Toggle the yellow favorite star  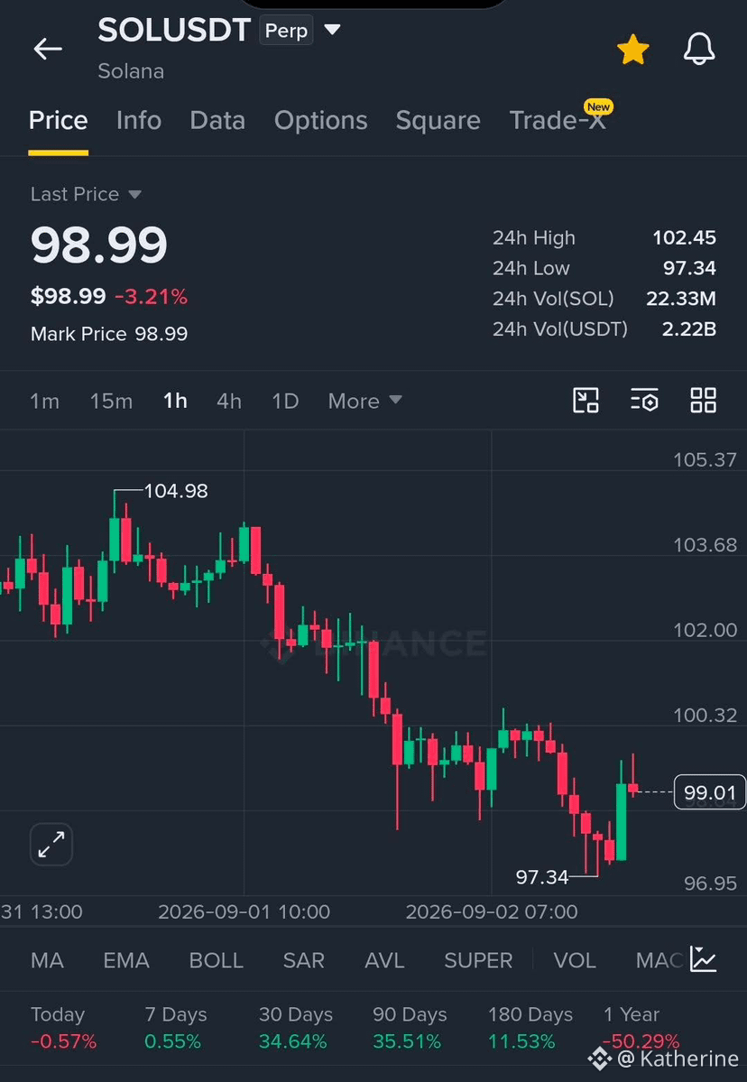tap(632, 51)
